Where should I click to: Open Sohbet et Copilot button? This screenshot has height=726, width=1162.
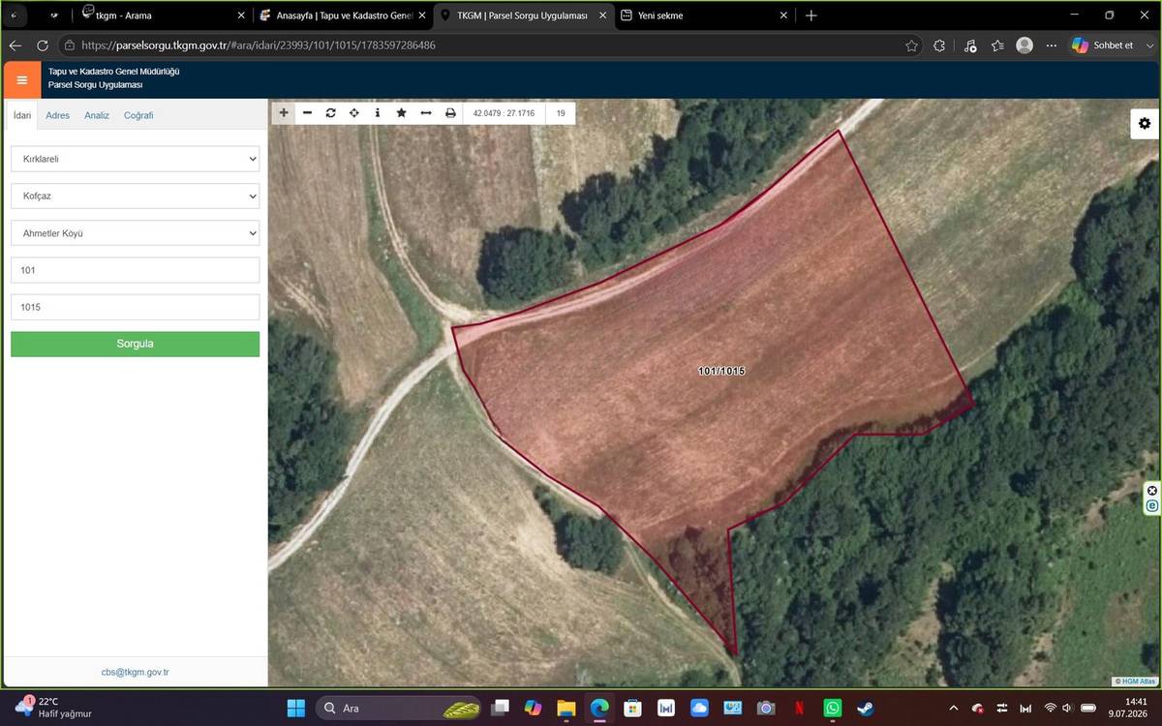[x=1103, y=45]
